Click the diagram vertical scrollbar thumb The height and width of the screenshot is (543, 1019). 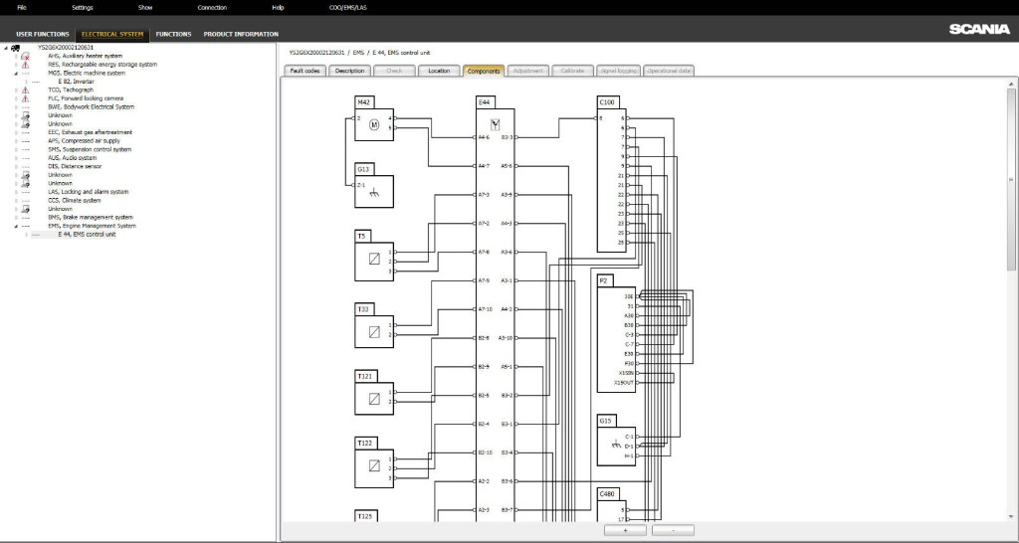click(1011, 179)
